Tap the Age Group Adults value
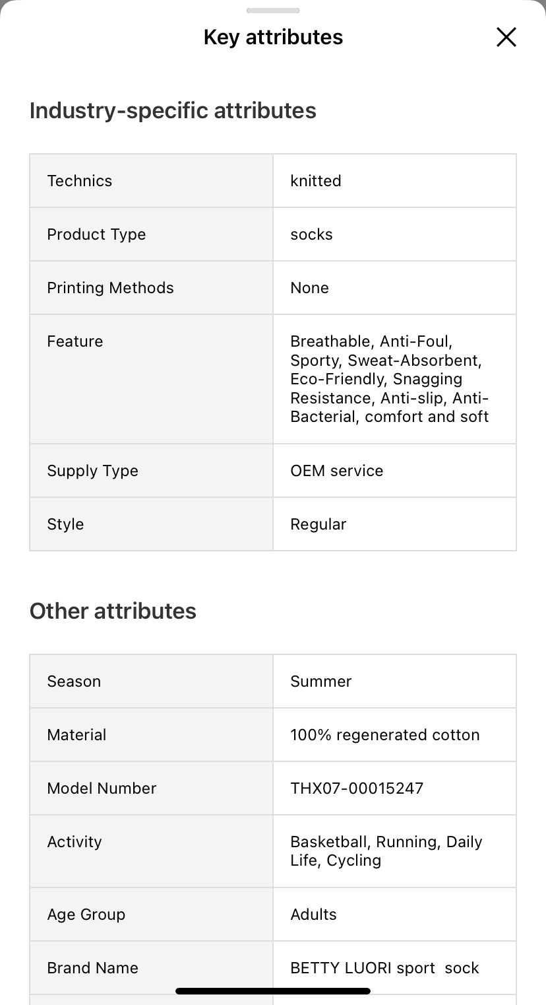Screen dimensions: 546x1005 click(313, 915)
